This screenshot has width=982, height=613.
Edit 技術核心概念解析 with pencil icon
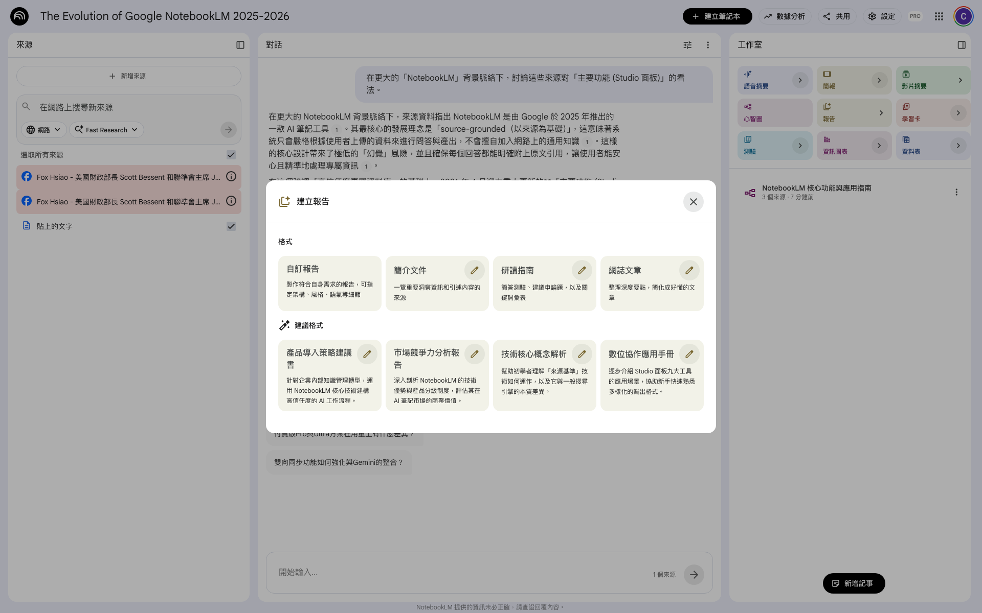tap(582, 354)
